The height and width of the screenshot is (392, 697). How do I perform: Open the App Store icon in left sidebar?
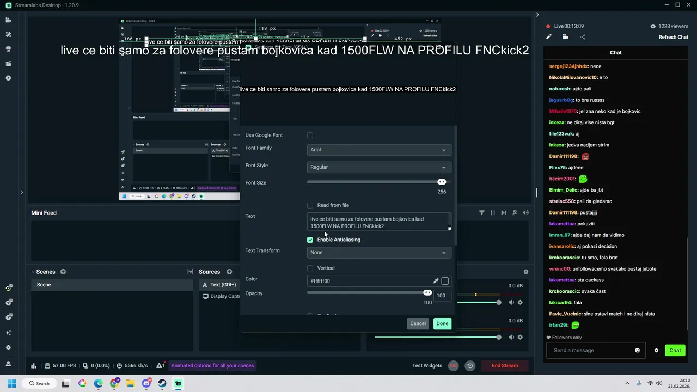8,49
